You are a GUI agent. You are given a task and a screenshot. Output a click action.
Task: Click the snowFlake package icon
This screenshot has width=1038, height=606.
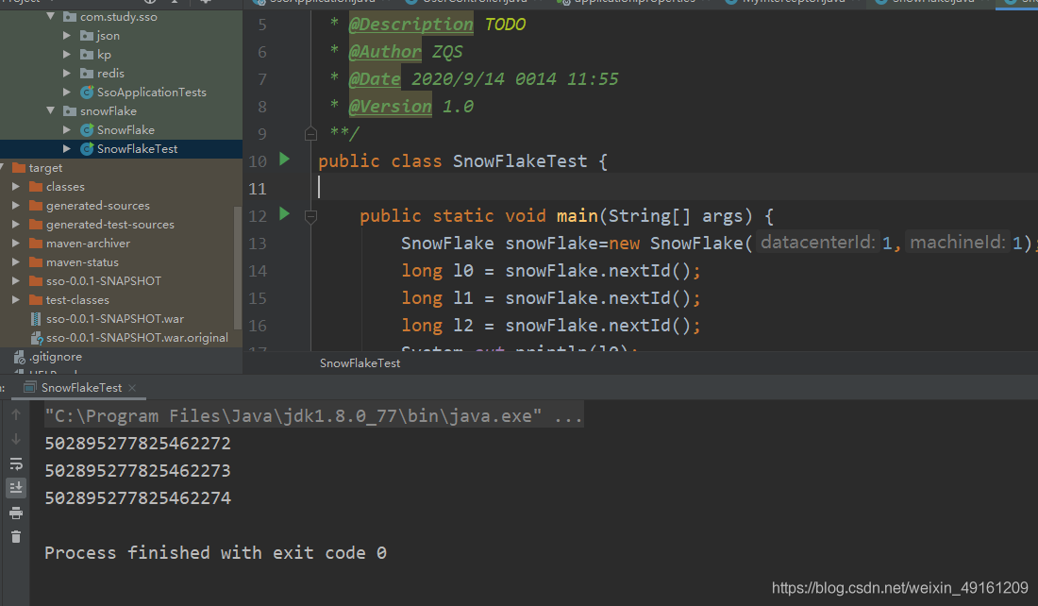click(70, 111)
